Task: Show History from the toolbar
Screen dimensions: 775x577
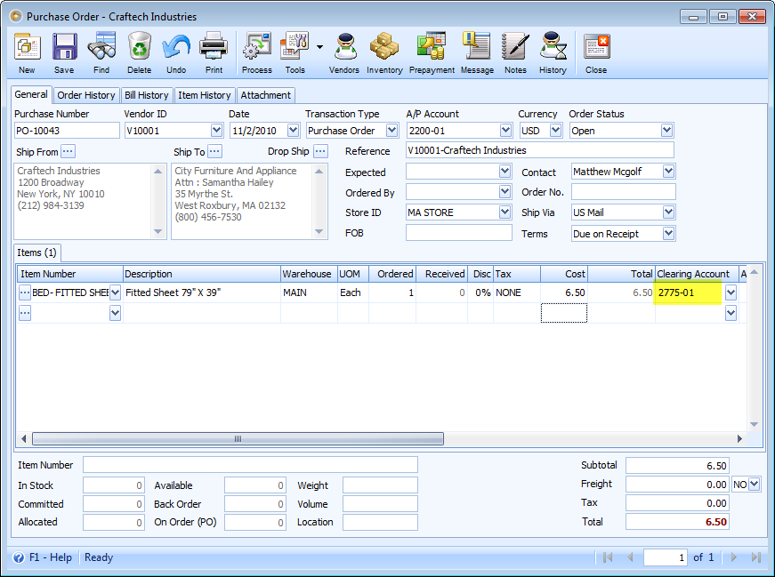Action: 553,52
